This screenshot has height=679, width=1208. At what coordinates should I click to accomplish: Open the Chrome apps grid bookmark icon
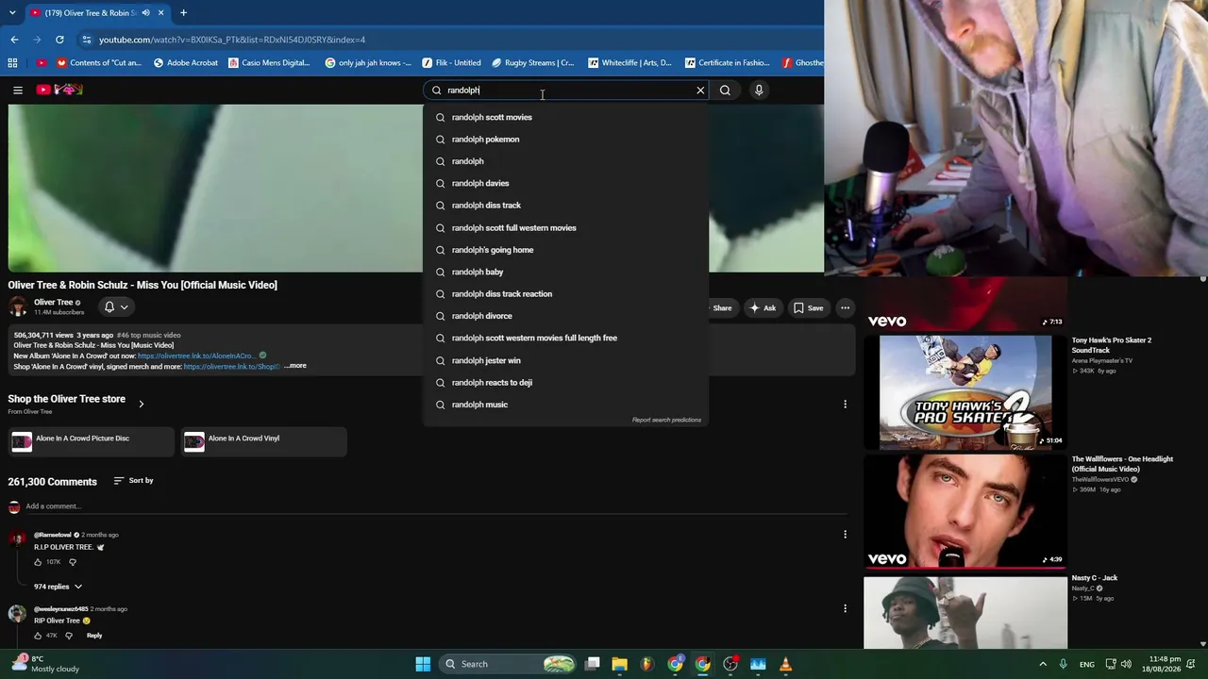(x=12, y=63)
